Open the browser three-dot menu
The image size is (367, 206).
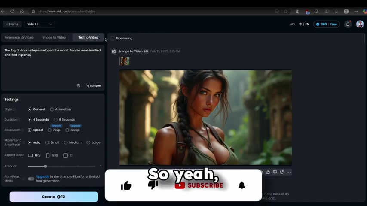click(x=356, y=11)
